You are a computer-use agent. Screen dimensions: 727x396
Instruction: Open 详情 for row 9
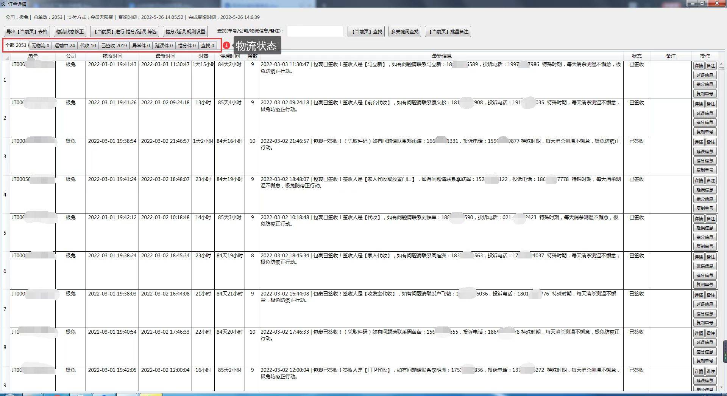click(x=699, y=371)
